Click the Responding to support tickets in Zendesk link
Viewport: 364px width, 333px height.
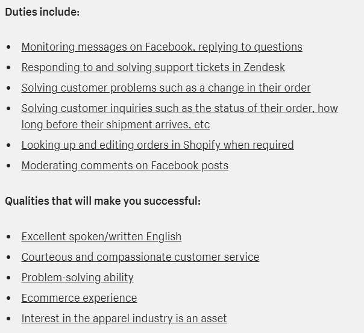pyautogui.click(x=153, y=67)
